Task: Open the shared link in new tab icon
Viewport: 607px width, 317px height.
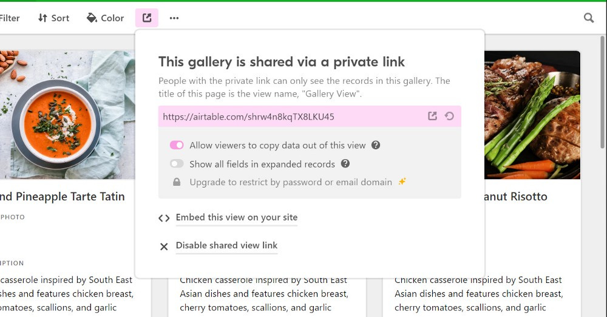Action: click(432, 116)
